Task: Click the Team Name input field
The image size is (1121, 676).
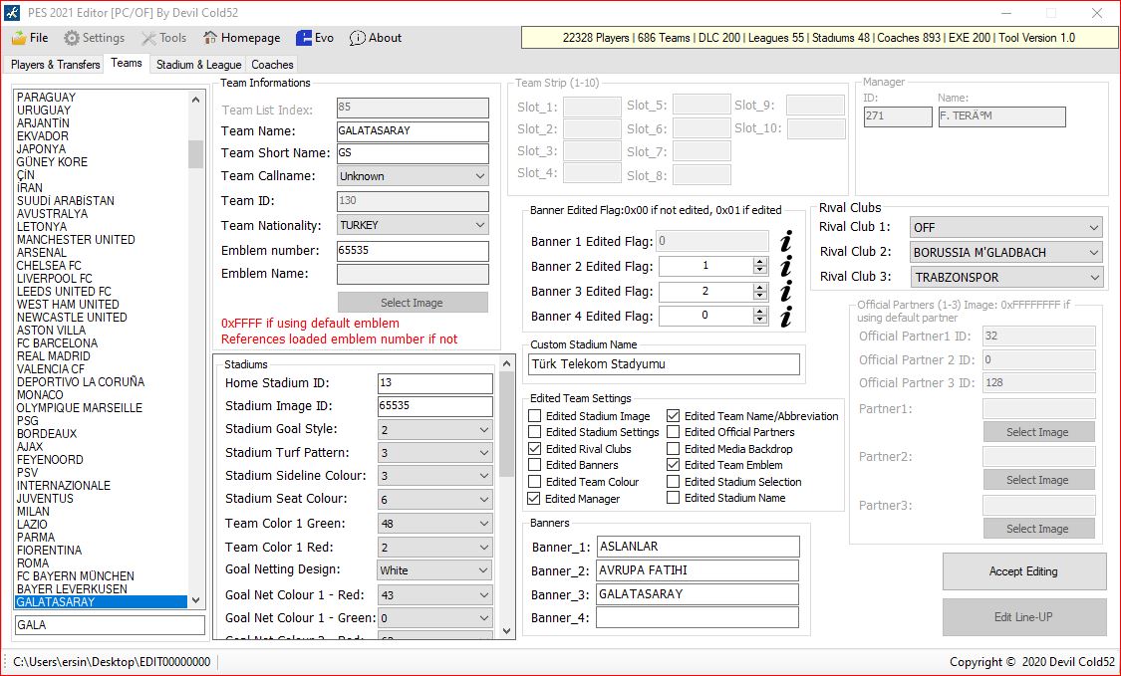Action: (x=413, y=130)
